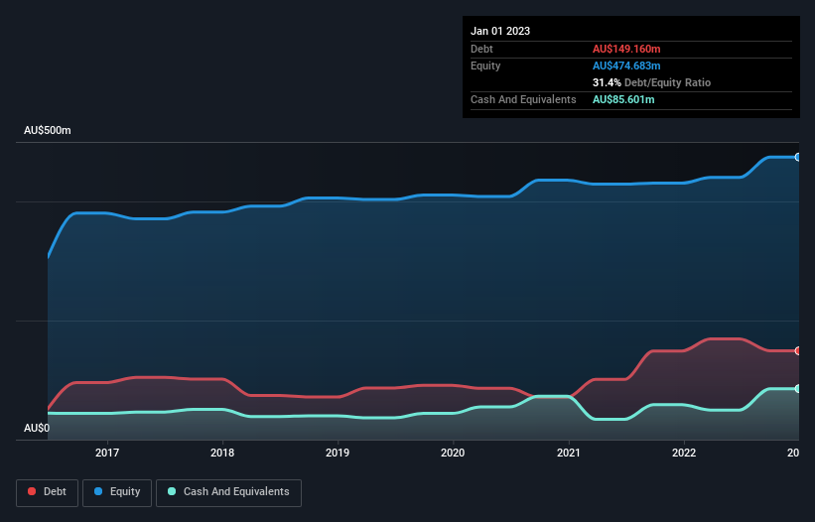Click the teal Cash And Equivalents legend dot
Viewport: 815px width, 522px height.
point(172,491)
